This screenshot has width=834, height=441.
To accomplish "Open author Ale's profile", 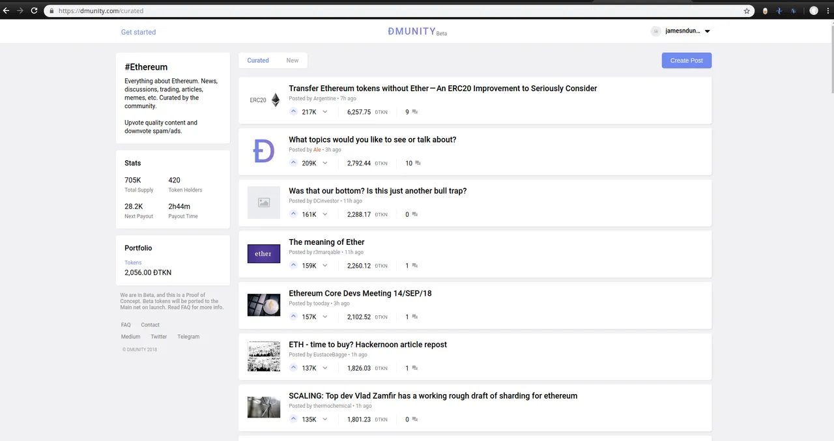I will point(317,150).
